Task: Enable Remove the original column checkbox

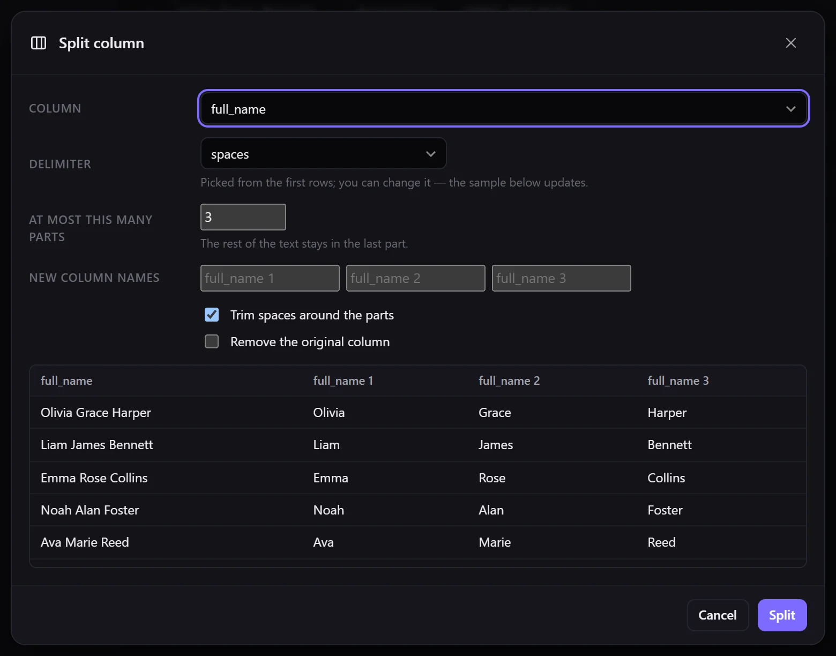Action: pyautogui.click(x=212, y=341)
